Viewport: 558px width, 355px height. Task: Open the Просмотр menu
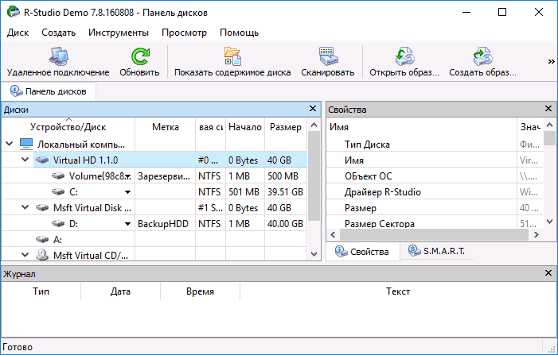(184, 33)
